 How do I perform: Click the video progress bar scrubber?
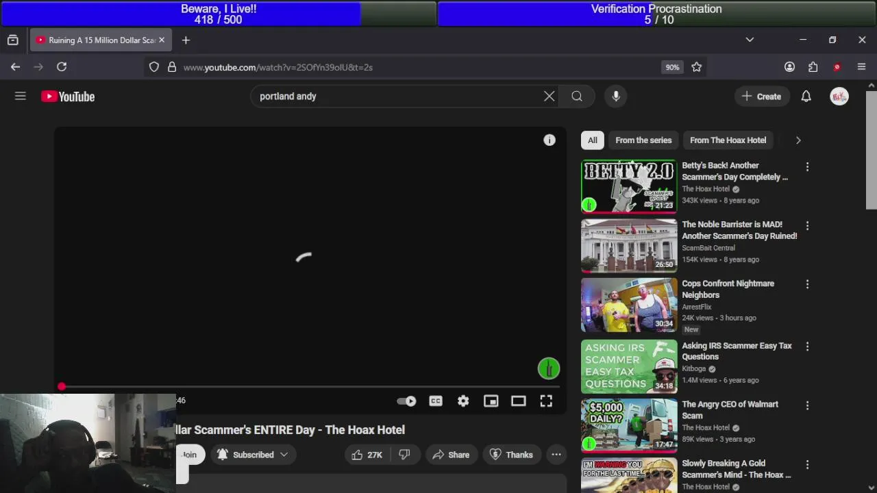point(62,387)
